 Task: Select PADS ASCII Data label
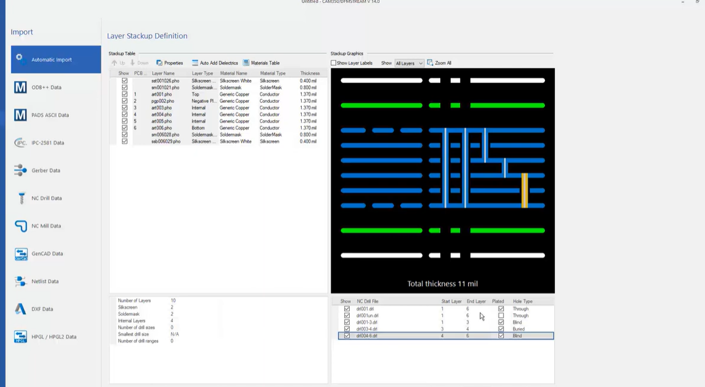pos(50,115)
